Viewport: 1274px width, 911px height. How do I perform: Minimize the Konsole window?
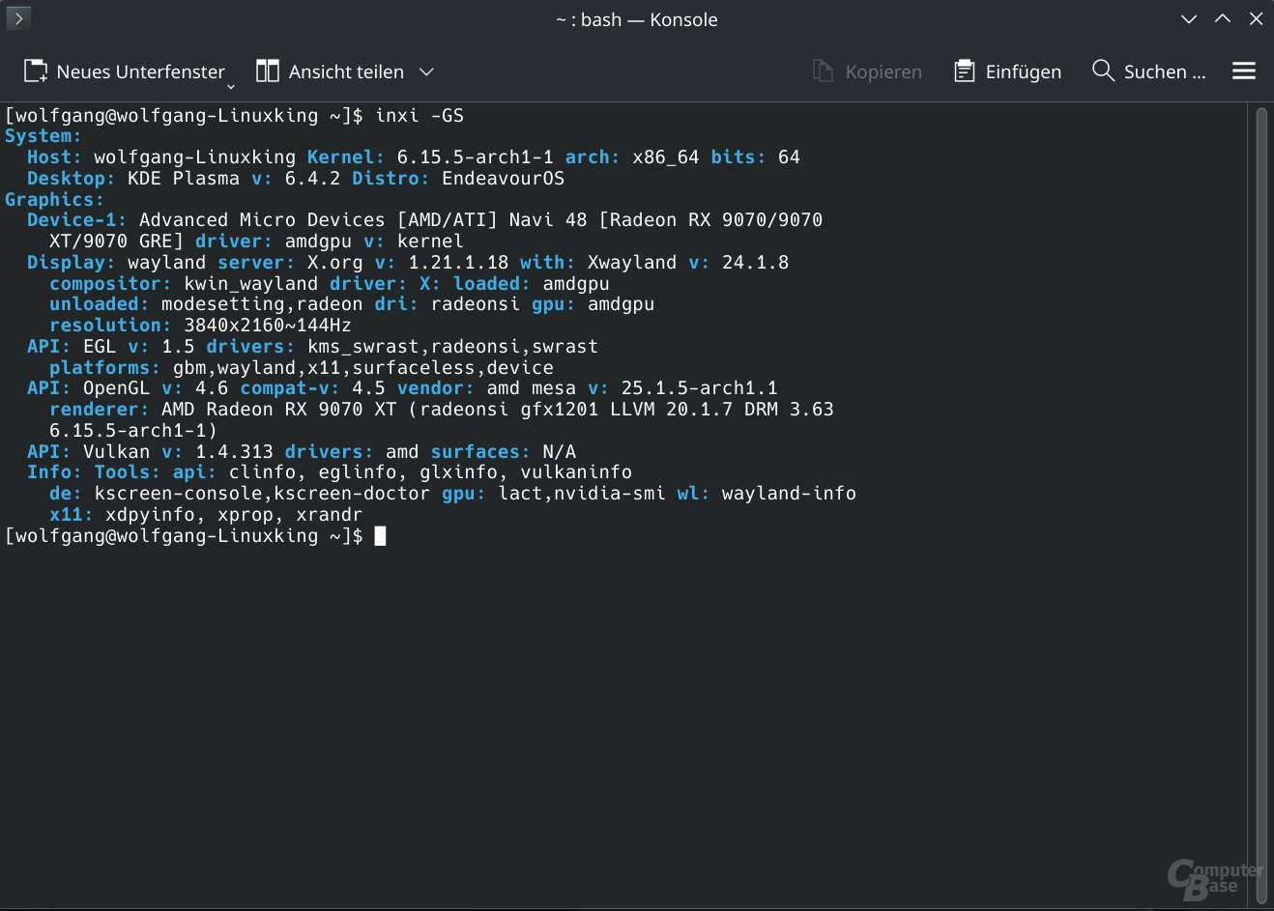click(1189, 19)
